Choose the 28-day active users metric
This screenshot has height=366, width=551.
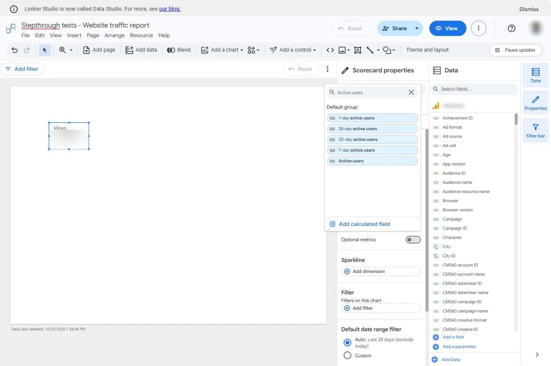[x=373, y=129]
